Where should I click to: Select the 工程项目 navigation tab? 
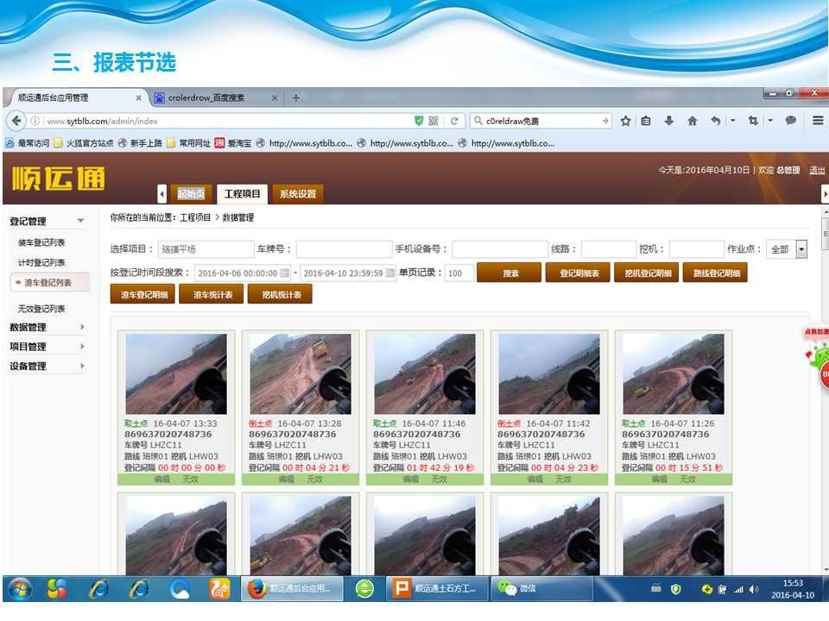point(242,194)
